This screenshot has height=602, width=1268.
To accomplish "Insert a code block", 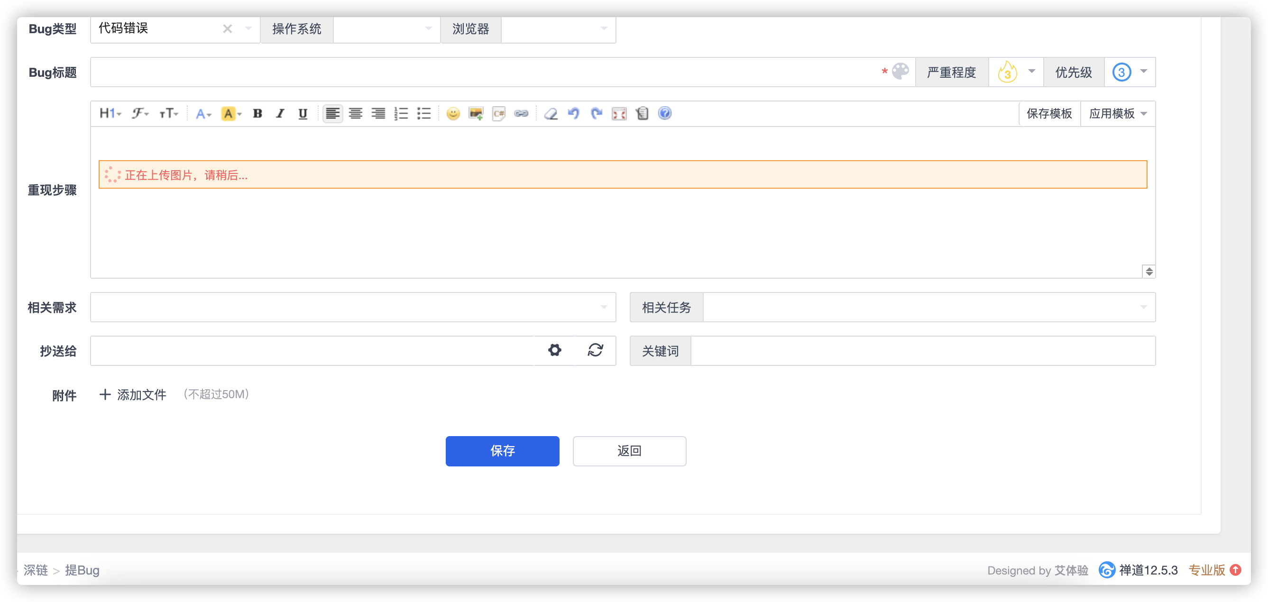I will (x=498, y=114).
